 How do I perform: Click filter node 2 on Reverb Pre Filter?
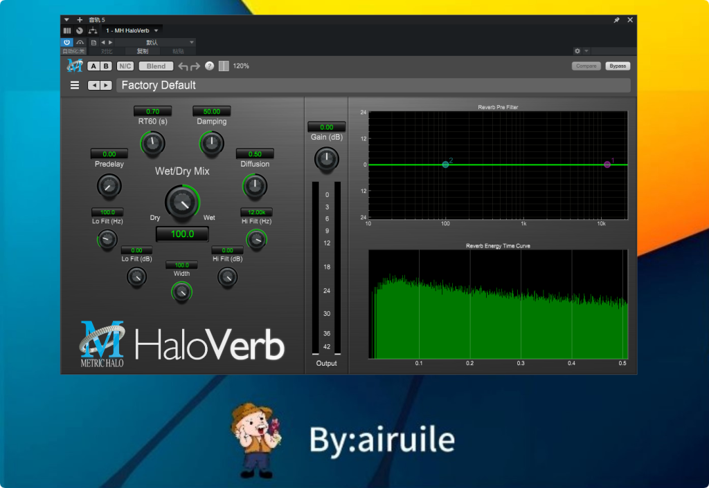tap(445, 165)
